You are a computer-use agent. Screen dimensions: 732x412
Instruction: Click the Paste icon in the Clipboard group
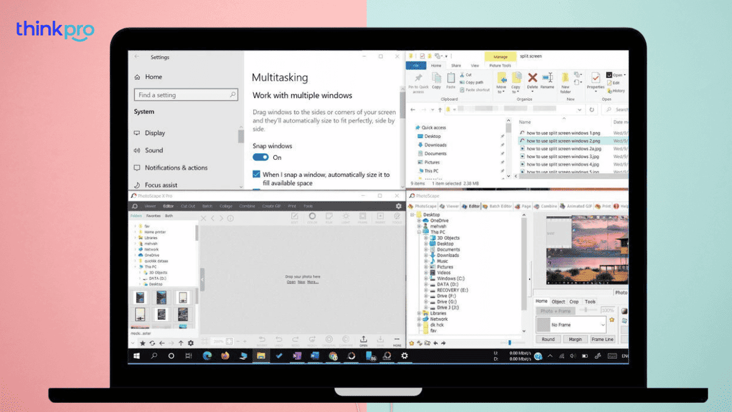[x=451, y=78]
